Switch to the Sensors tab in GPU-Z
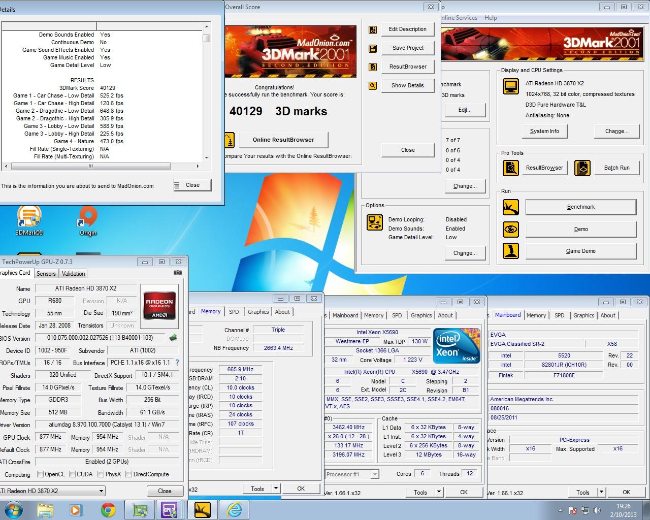 pyautogui.click(x=46, y=274)
